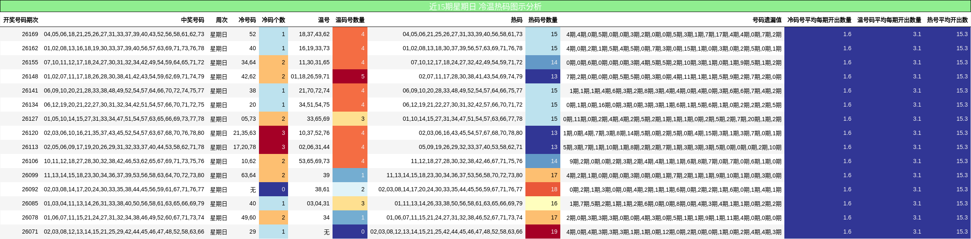Click the yellow hot count 16 in row 26085
971x239 pixels.
click(543, 203)
